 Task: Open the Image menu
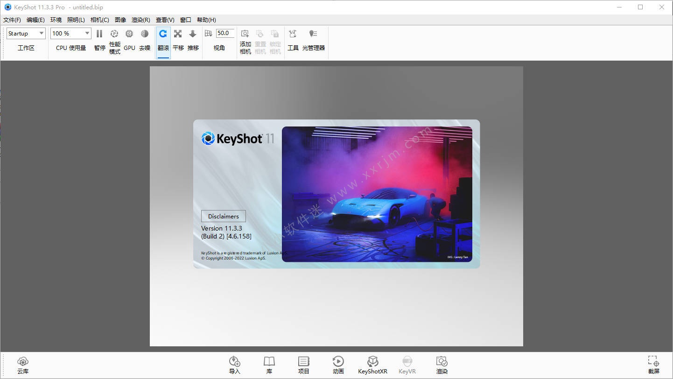(x=120, y=20)
